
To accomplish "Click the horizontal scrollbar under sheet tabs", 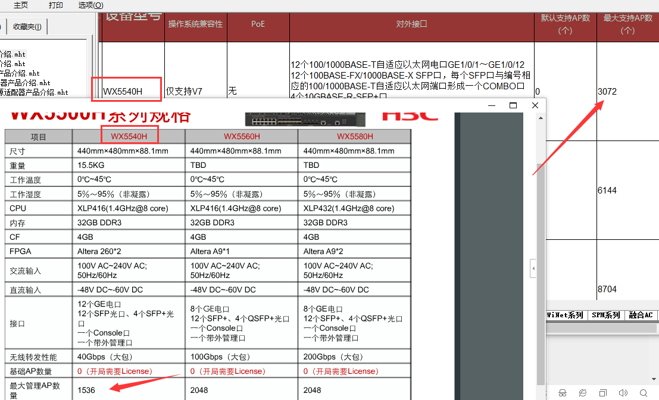I will [x=601, y=329].
